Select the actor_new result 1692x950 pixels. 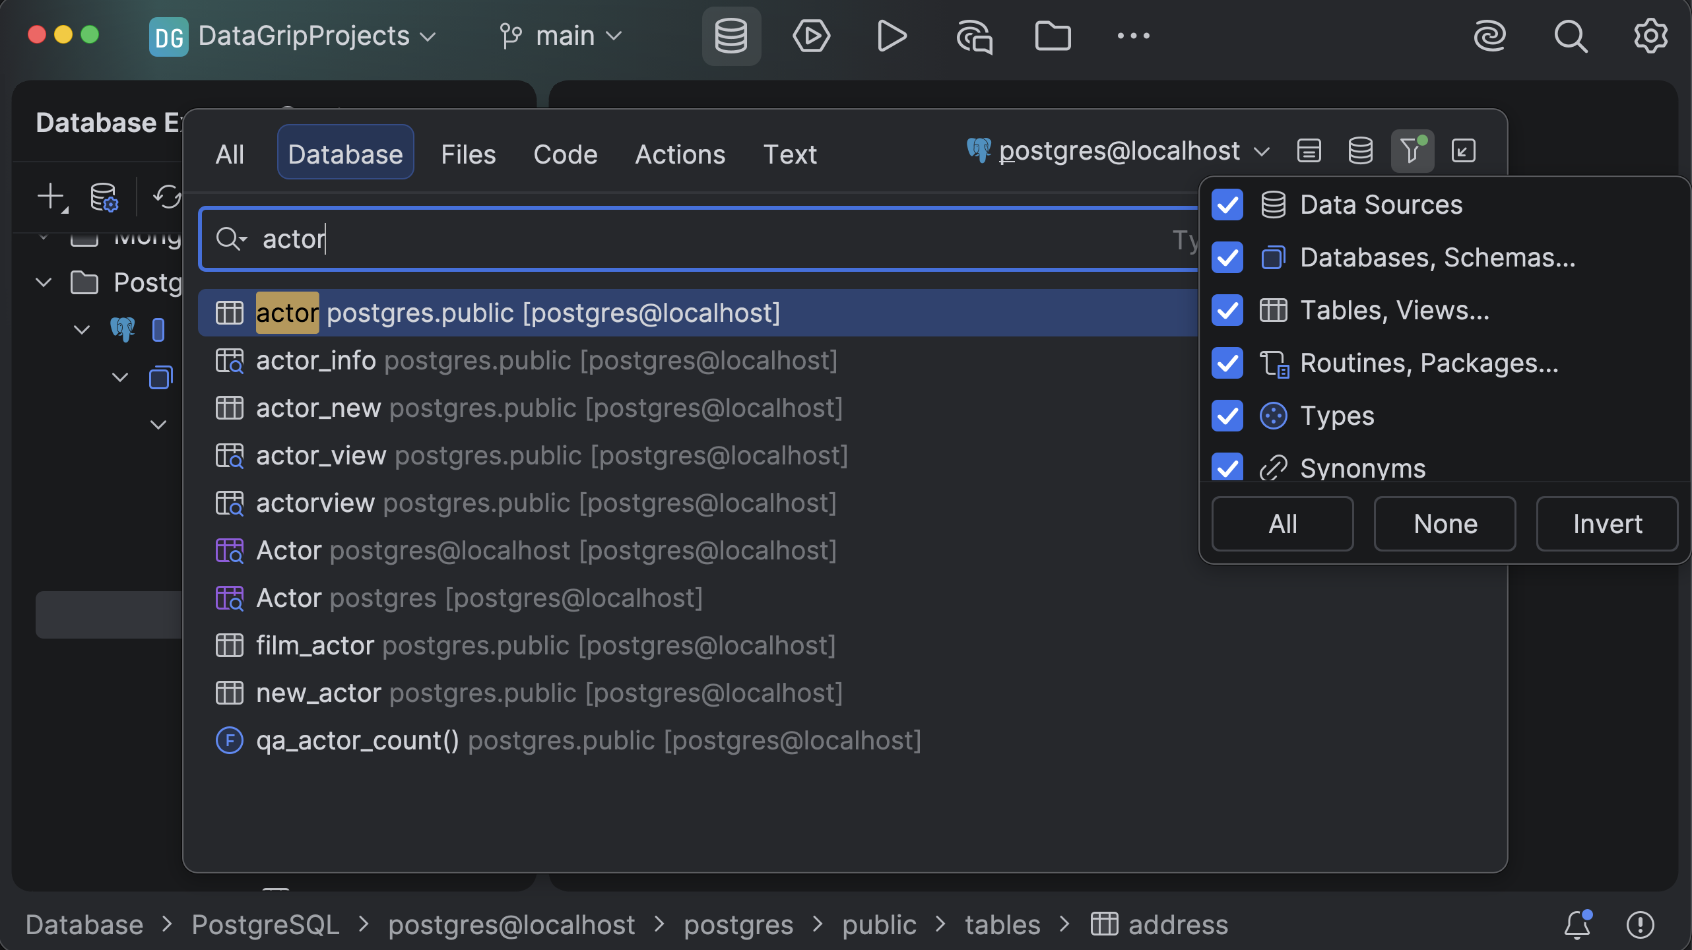tap(698, 408)
